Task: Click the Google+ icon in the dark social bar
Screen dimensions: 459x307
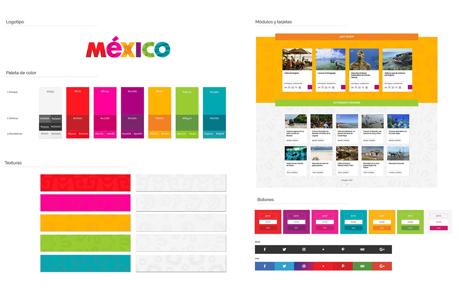Action: [382, 249]
